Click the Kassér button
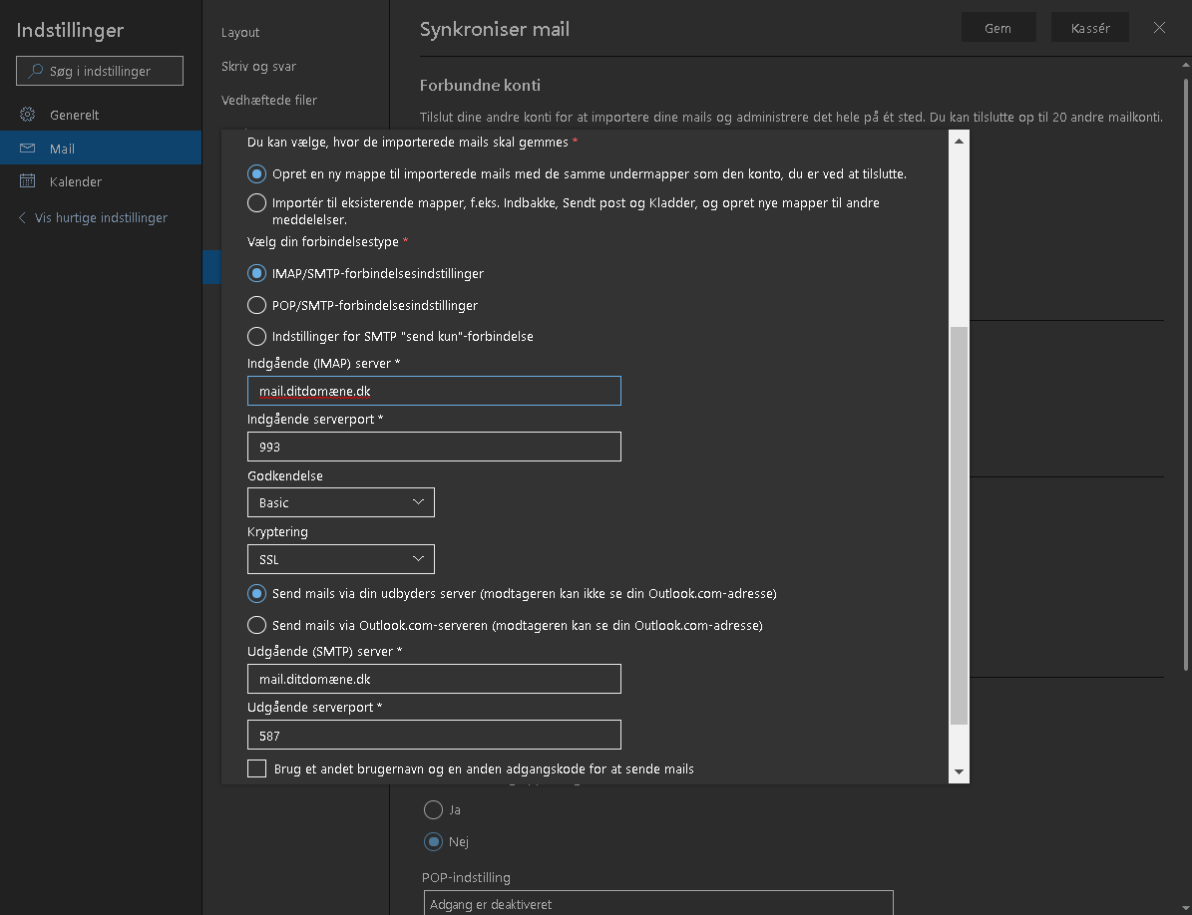 pyautogui.click(x=1089, y=28)
